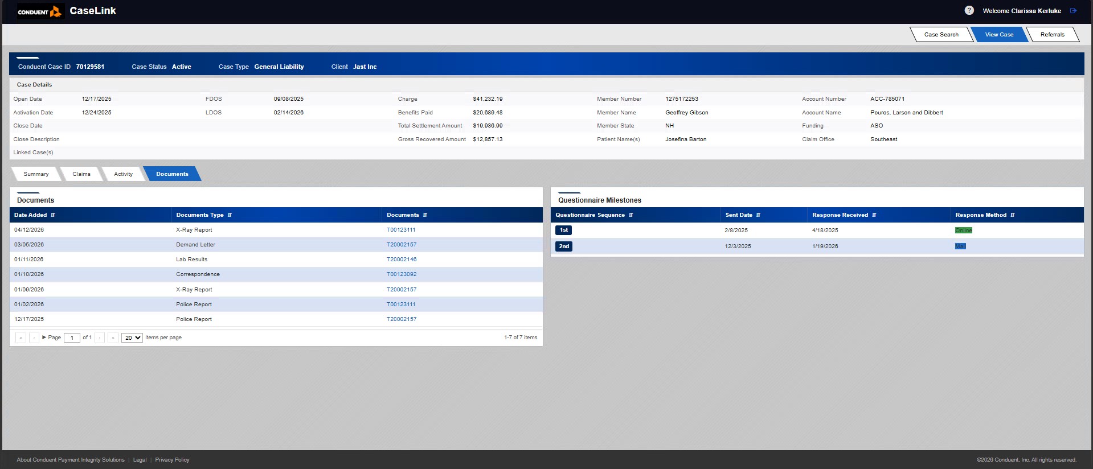Click the Claim Office value Southeast
Viewport: 1093px width, 469px height.
click(883, 139)
